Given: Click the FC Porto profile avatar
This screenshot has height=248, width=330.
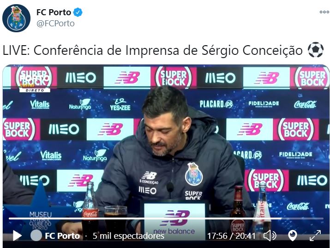Looking at the screenshot, I should click(17, 18).
